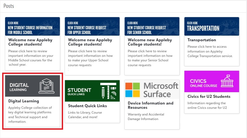Click the Posts section header
The image size is (247, 138).
tap(9, 6)
